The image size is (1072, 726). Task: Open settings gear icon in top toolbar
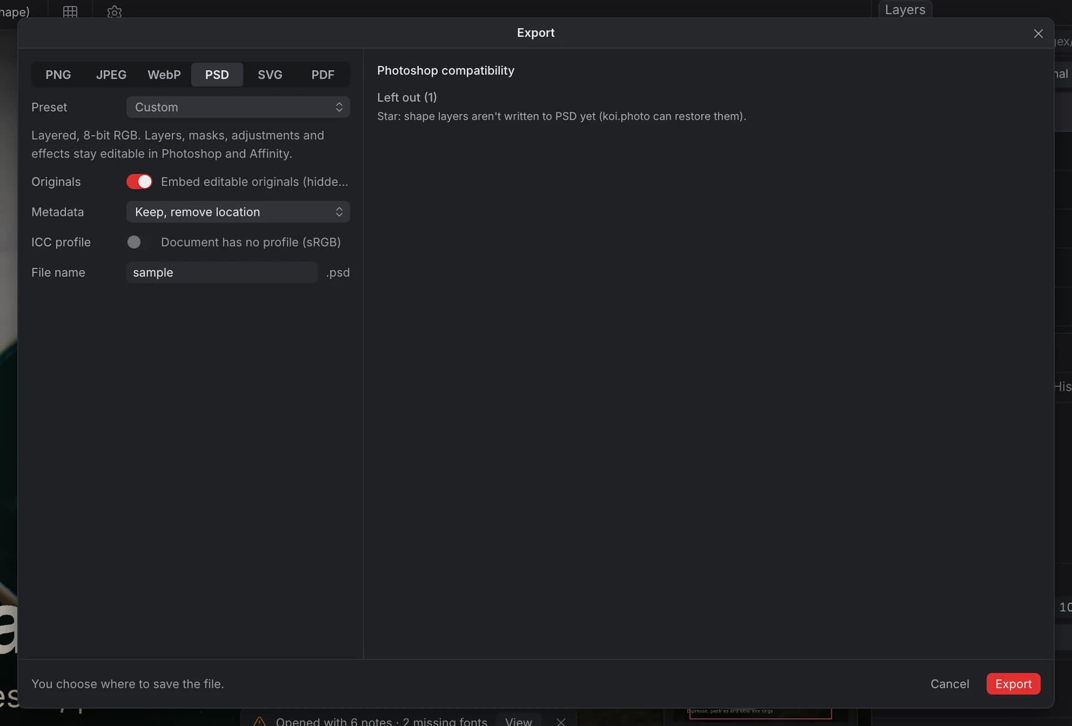coord(114,11)
